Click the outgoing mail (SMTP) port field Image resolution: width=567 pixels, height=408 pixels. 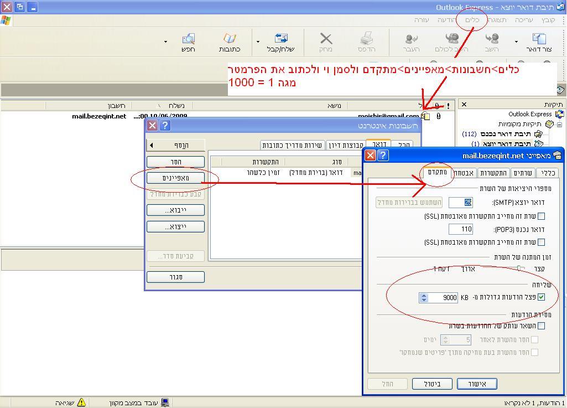[x=461, y=203]
